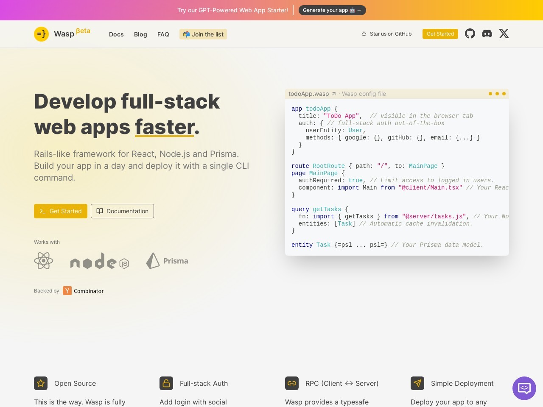The width and height of the screenshot is (543, 407).
Task: Go to the Blog page
Action: click(140, 34)
